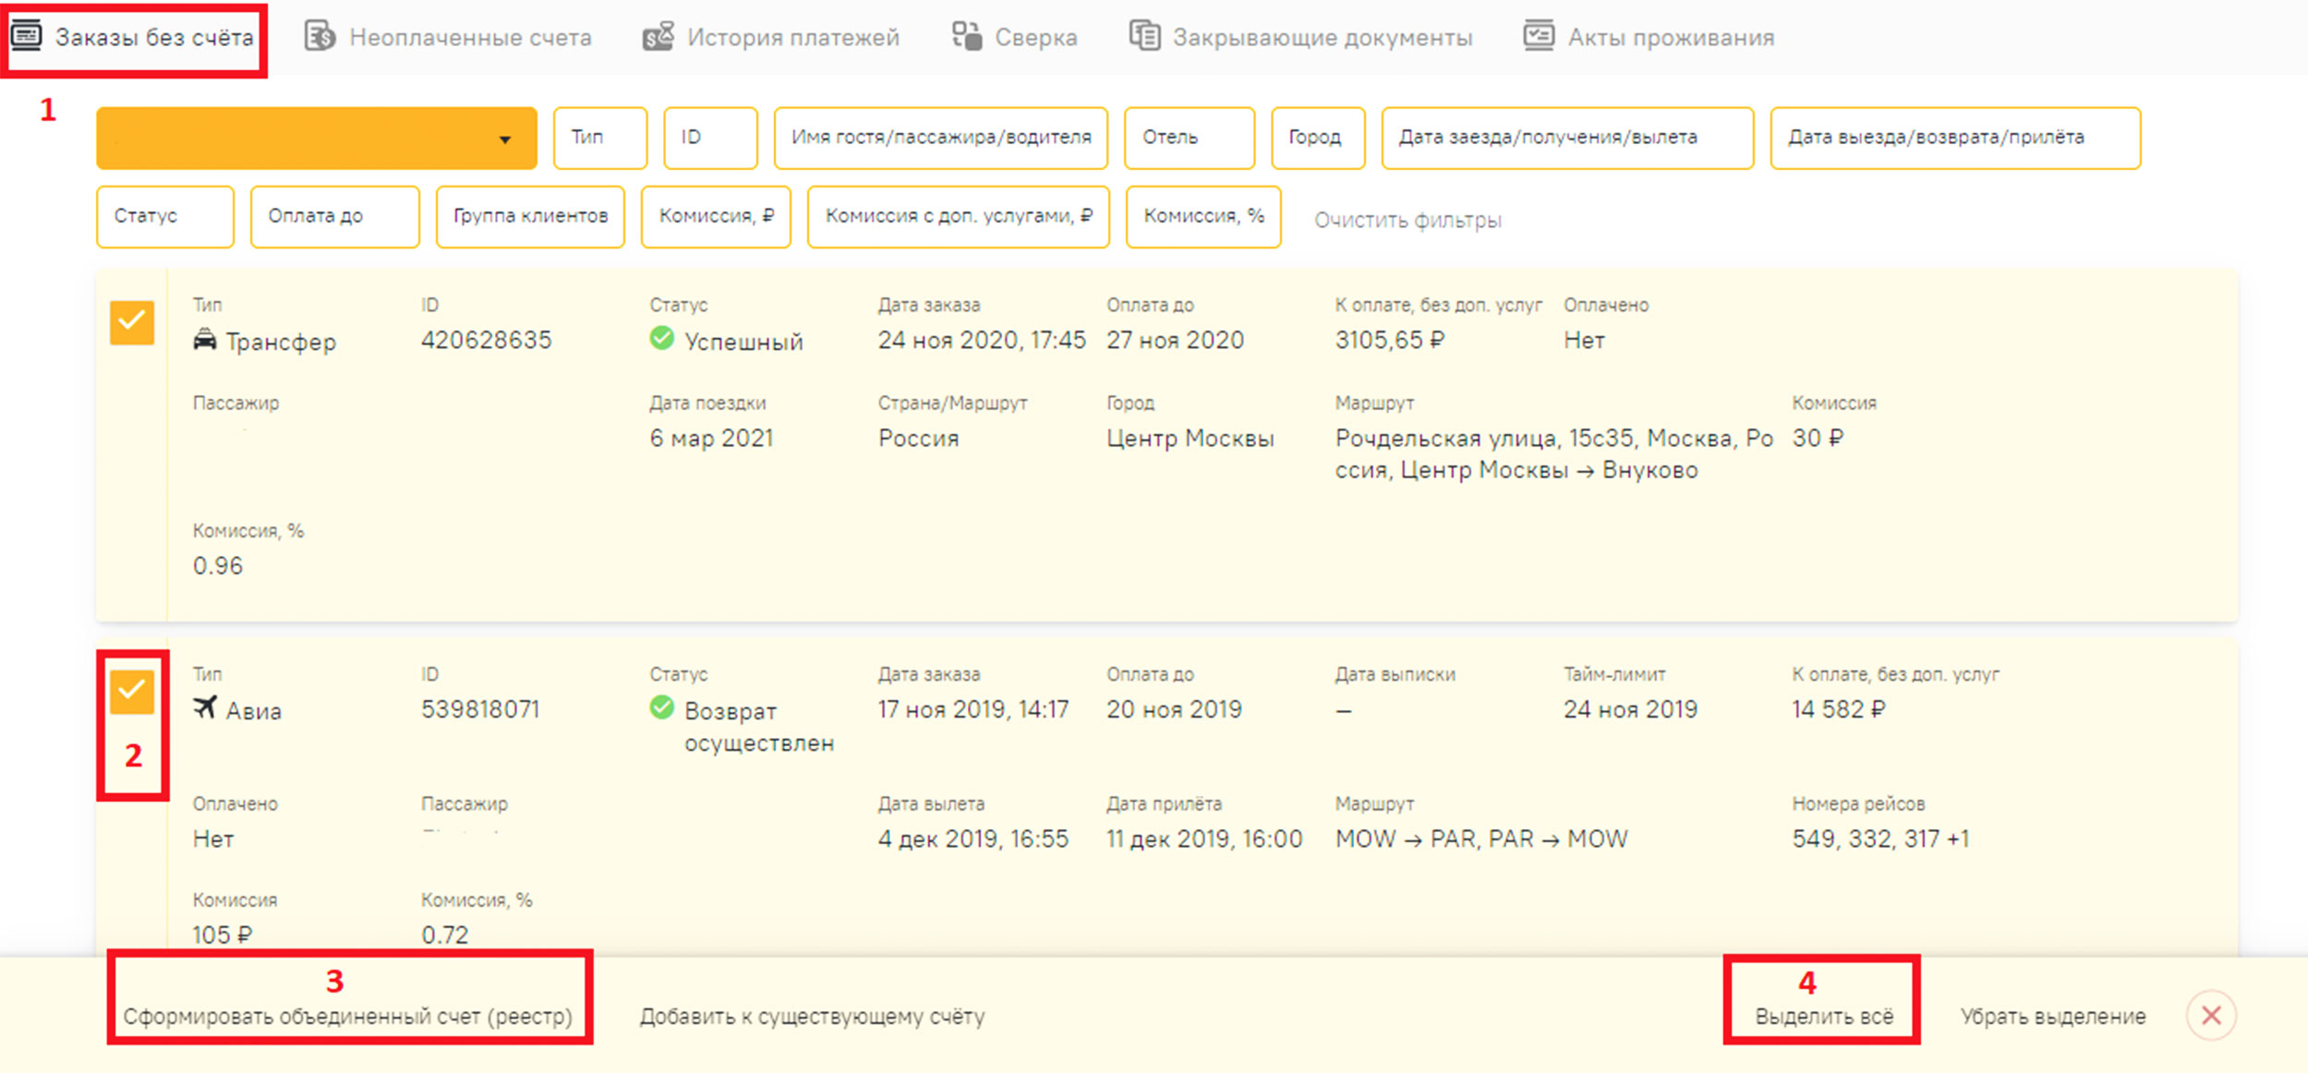Click the Акты проживания icon
Image resolution: width=2308 pixels, height=1073 pixels.
[x=1539, y=36]
